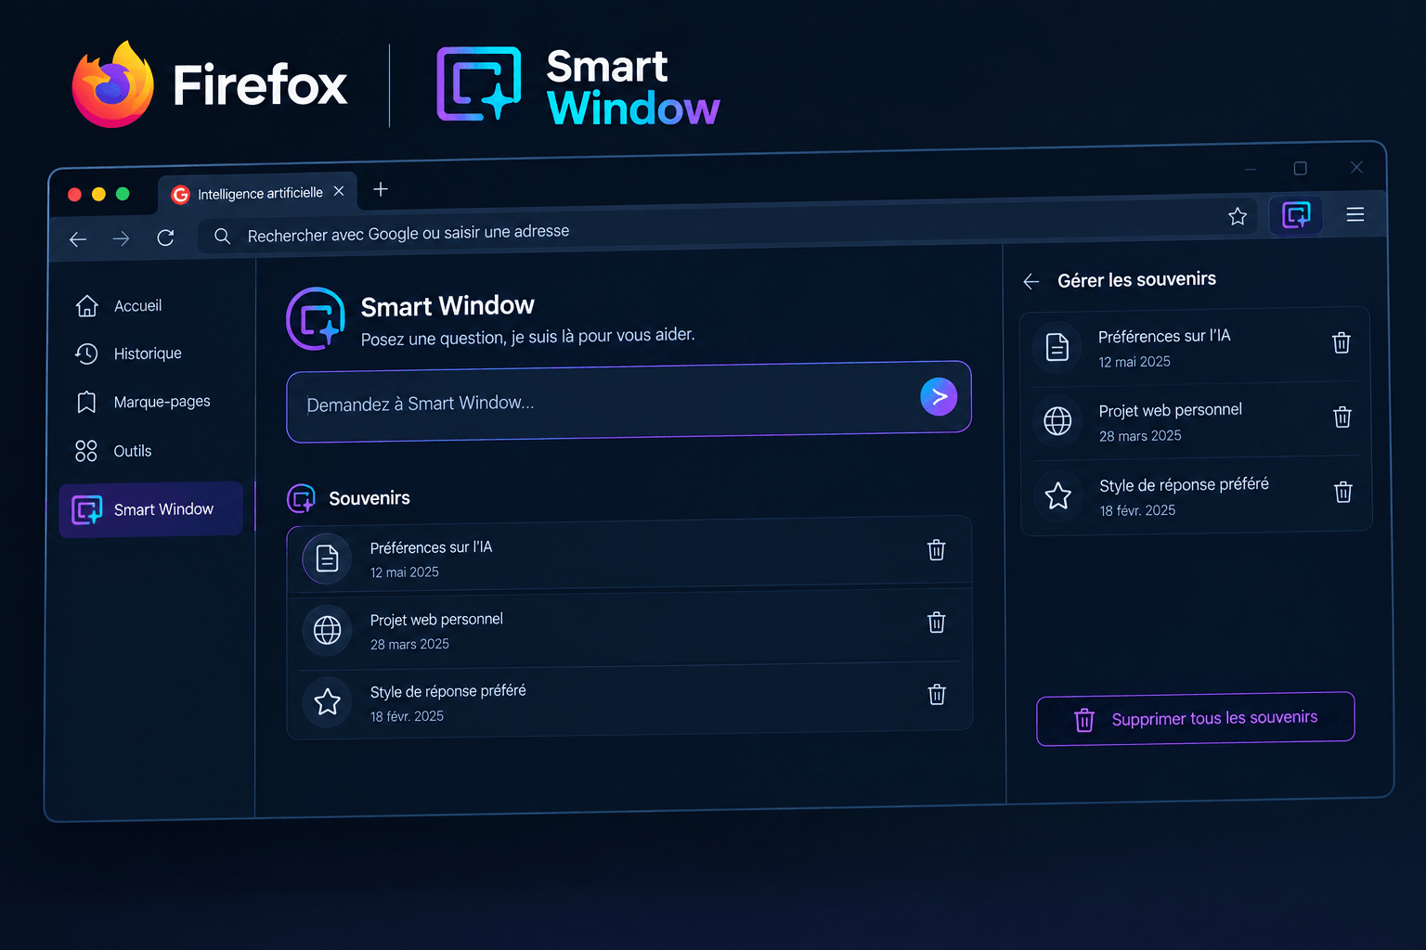Click the globe icon in Souvenirs list
The width and height of the screenshot is (1426, 950).
tap(327, 631)
